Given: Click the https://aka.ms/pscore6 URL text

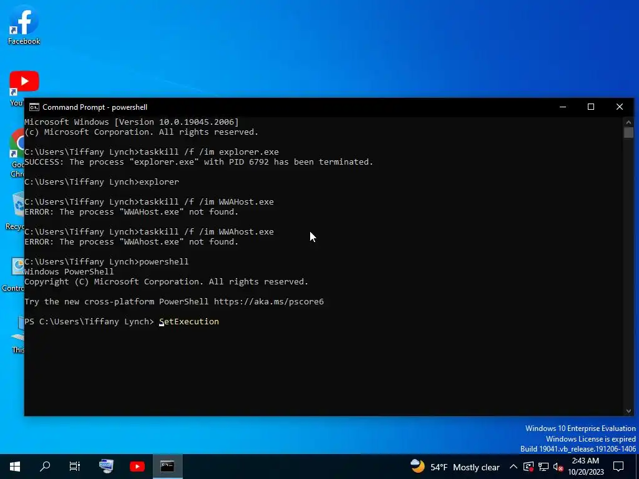Looking at the screenshot, I should coord(268,302).
